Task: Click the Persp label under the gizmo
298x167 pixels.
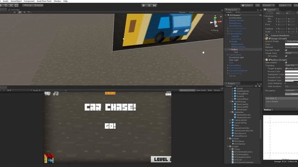Action: point(215,30)
